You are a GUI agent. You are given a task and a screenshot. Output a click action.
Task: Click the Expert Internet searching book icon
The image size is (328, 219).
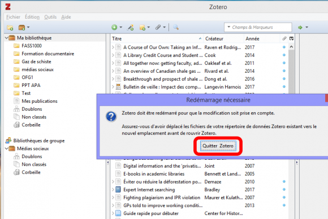tap(118, 190)
